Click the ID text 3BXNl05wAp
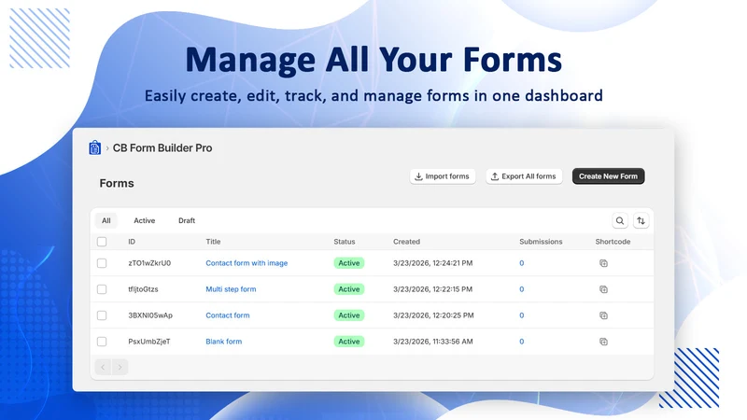 pyautogui.click(x=150, y=315)
